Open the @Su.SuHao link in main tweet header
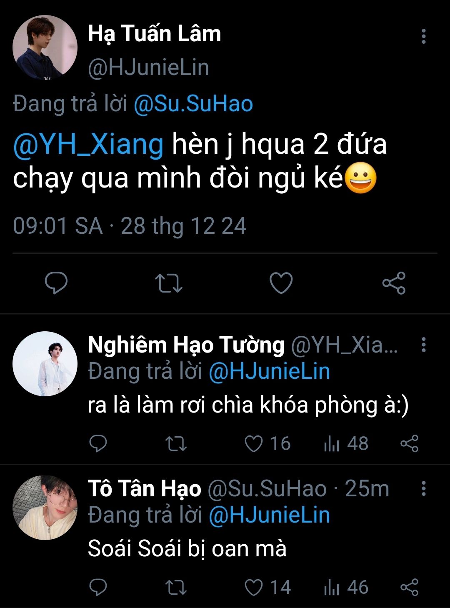The height and width of the screenshot is (608, 450). 193,104
